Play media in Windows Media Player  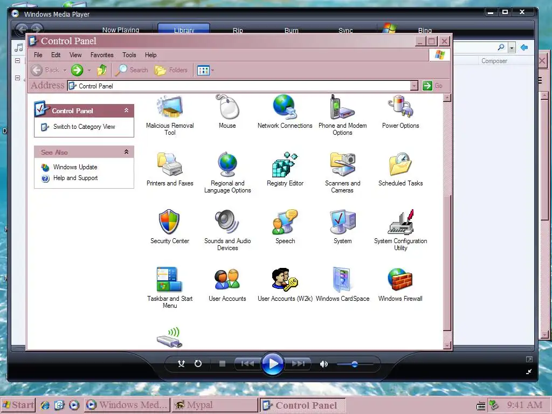[272, 364]
